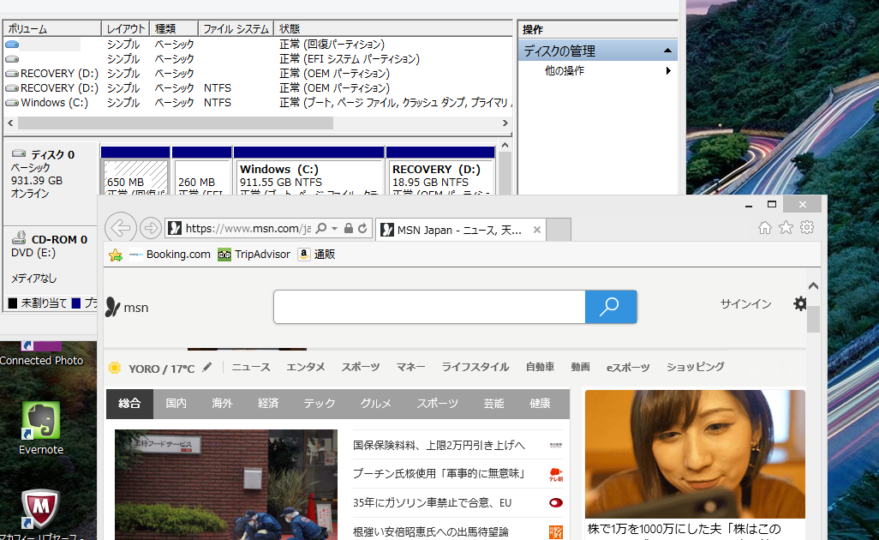Click the サインイン link

[x=745, y=304]
